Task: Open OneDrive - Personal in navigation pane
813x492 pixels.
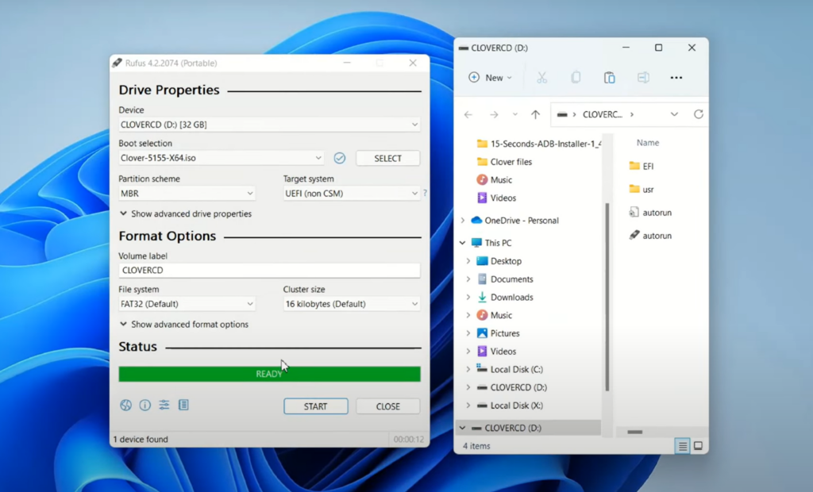Action: (x=522, y=221)
